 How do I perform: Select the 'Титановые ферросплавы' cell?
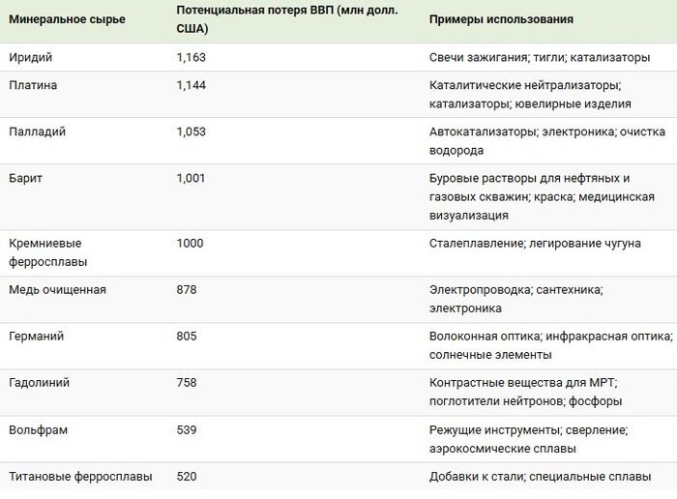pos(74,476)
